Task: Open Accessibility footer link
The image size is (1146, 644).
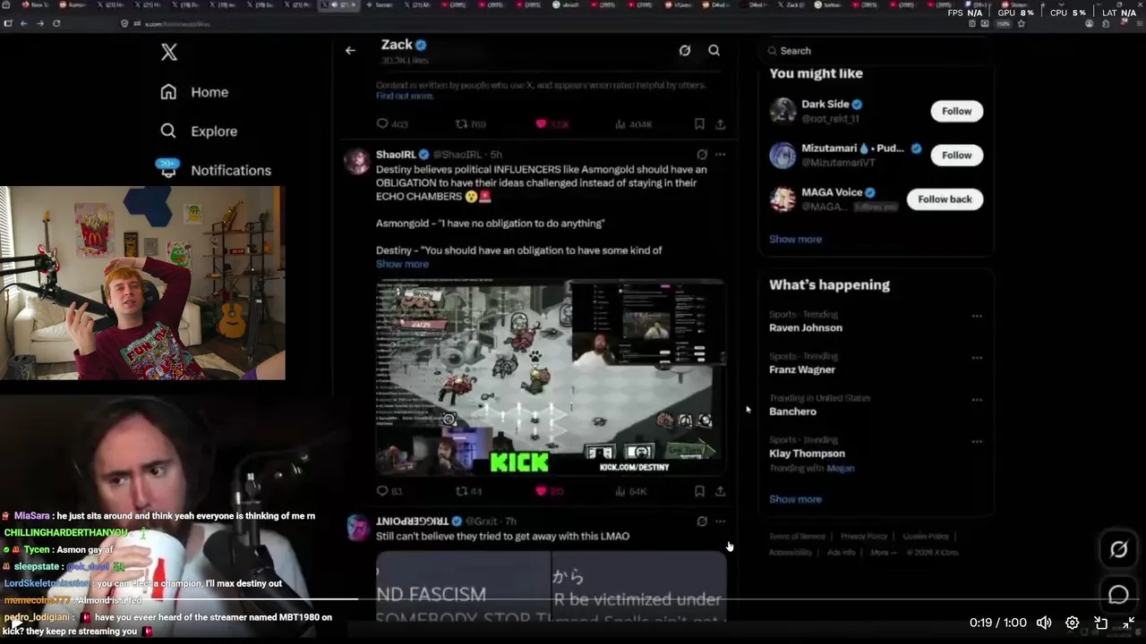Action: click(791, 552)
